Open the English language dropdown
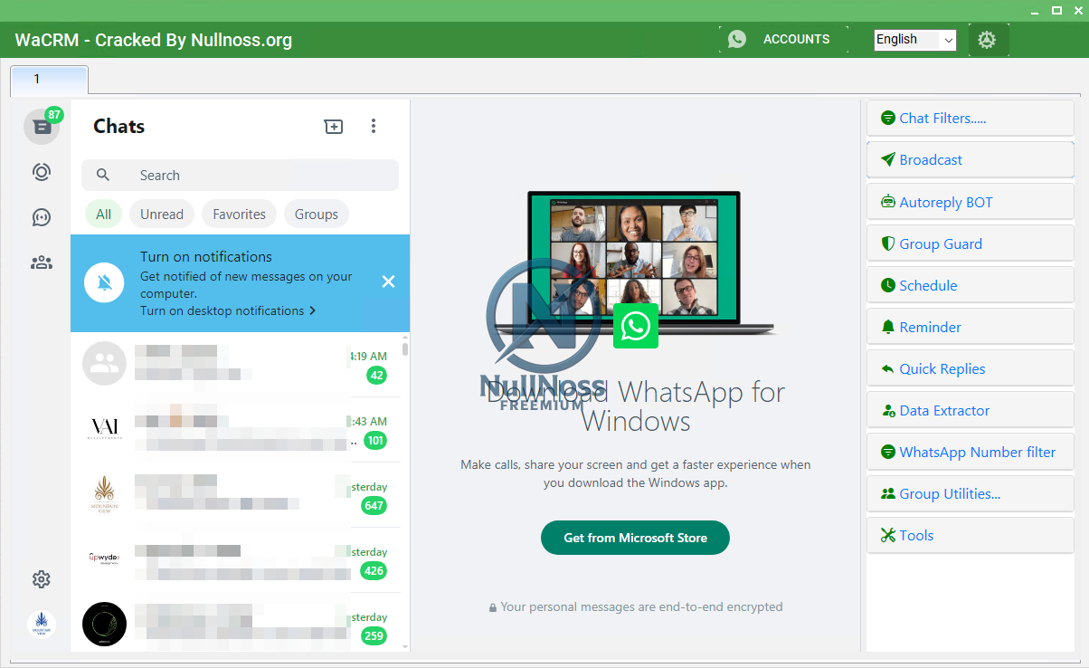This screenshot has height=668, width=1089. click(914, 40)
